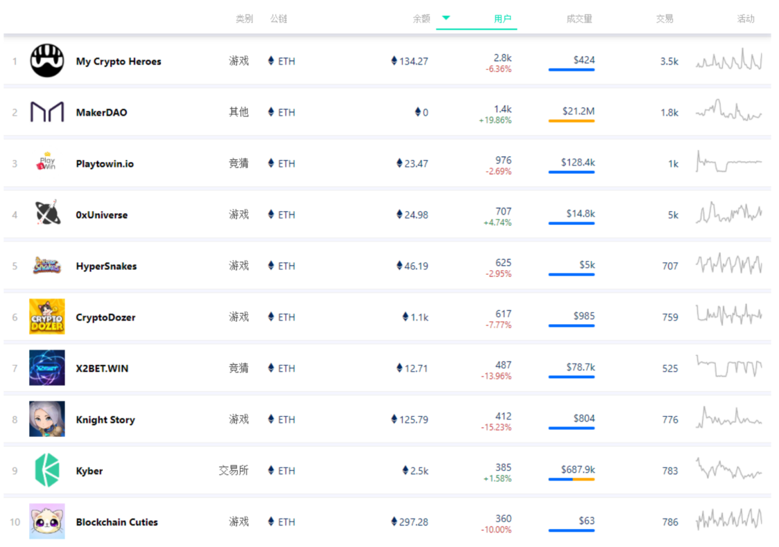This screenshot has width=779, height=547.
Task: Click the $5k volume bar for HyperSnakes
Action: click(x=571, y=274)
